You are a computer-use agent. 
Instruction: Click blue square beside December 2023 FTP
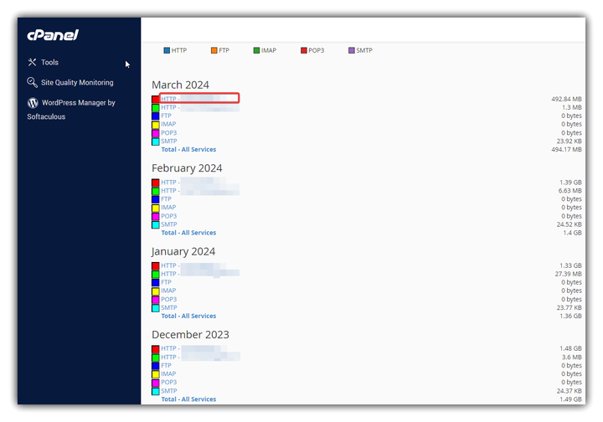point(156,366)
